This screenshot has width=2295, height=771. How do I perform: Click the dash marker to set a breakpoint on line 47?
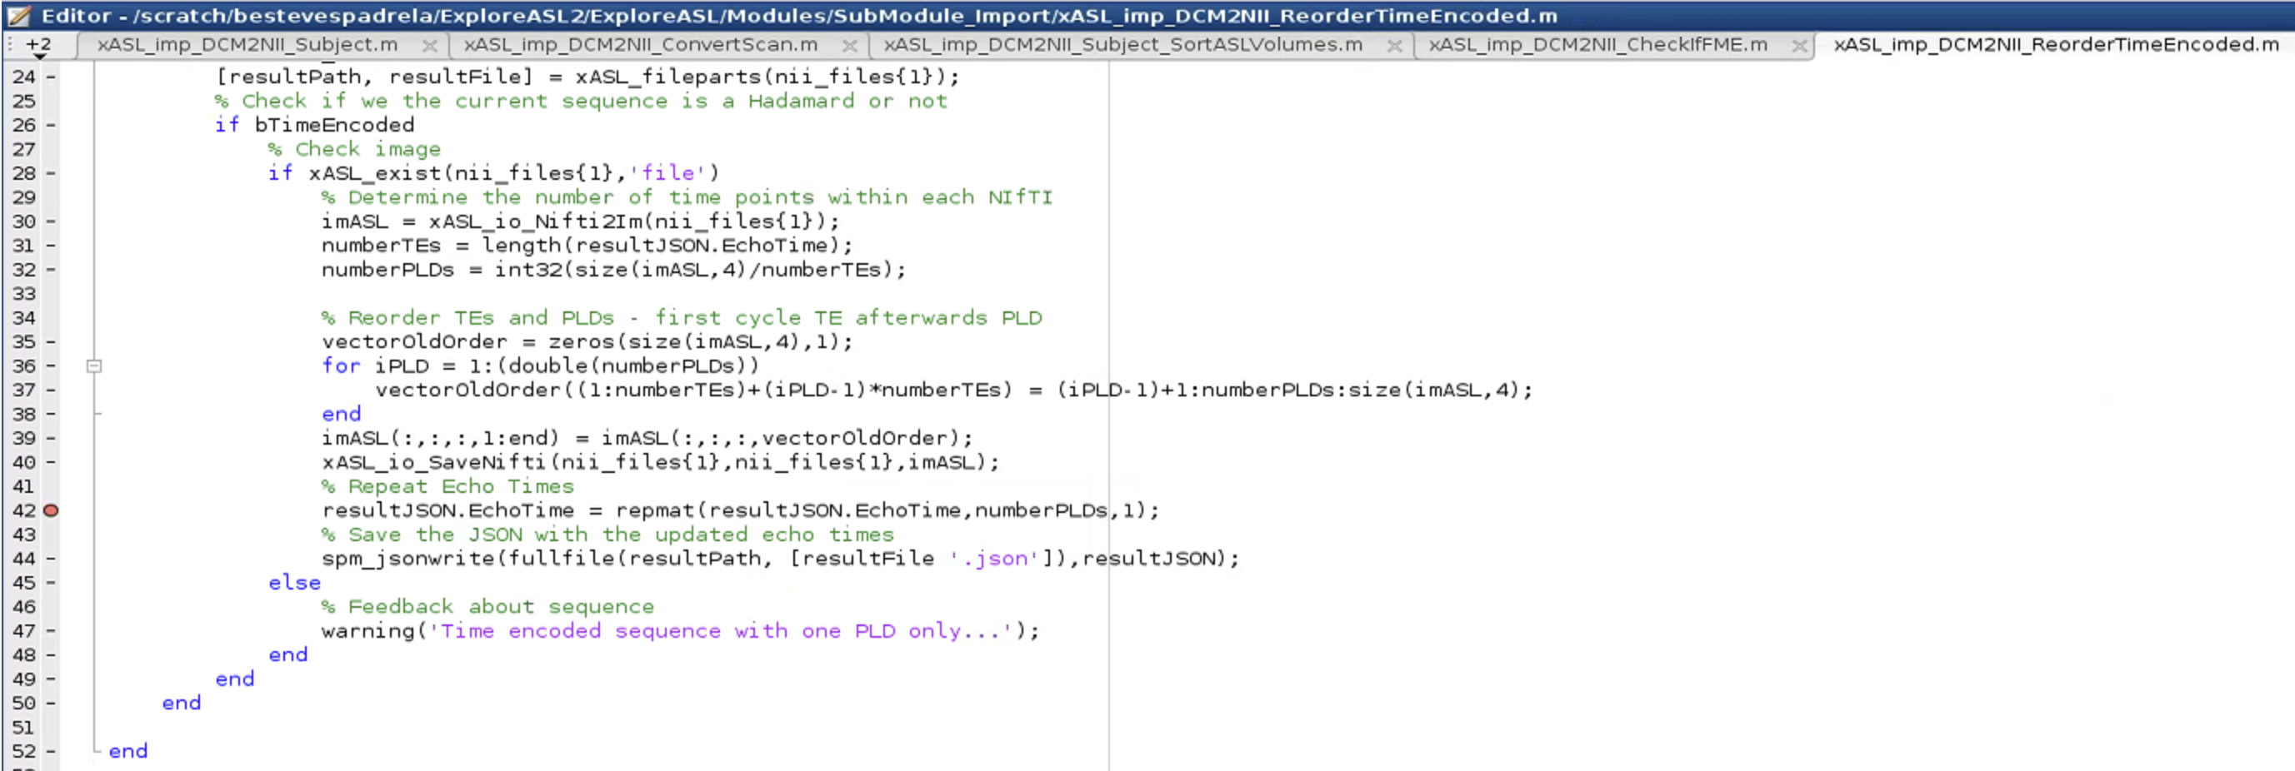click(x=51, y=630)
